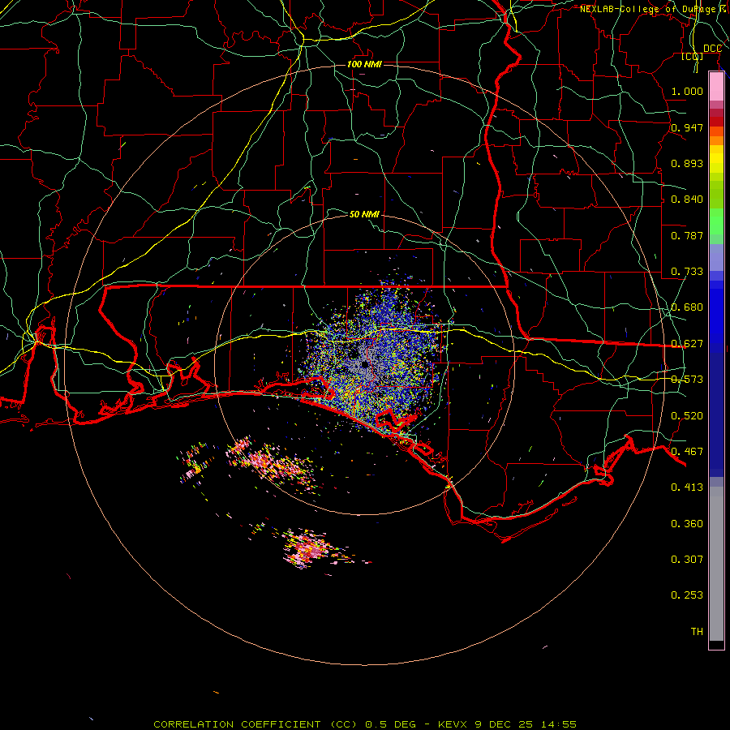
Task: Click the "100 NMI" range ring label
Action: coord(364,64)
